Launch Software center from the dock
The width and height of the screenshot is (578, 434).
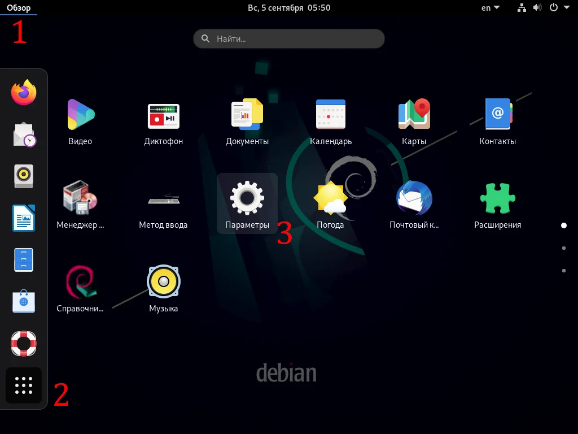(23, 301)
